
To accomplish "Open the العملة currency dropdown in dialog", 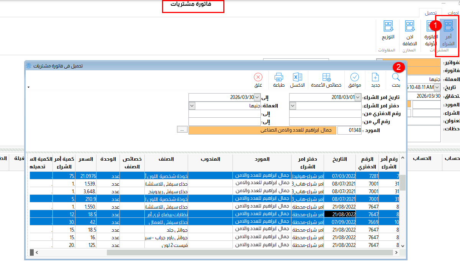I will (x=192, y=105).
